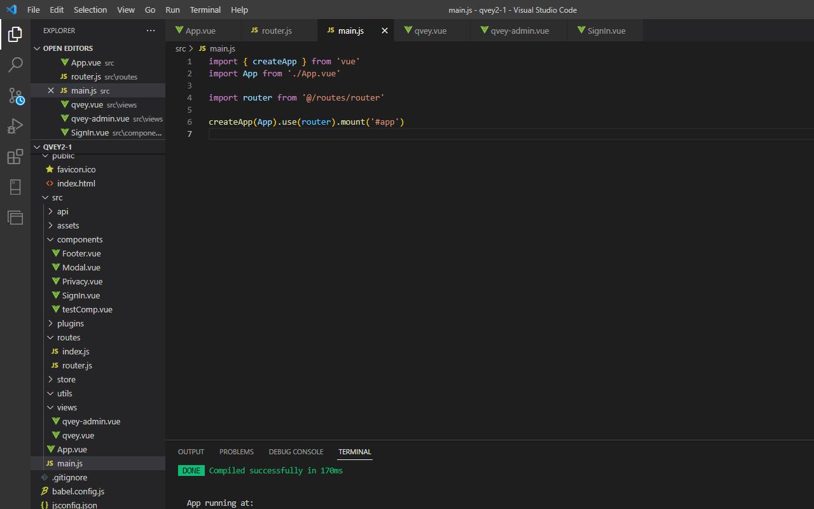Image resolution: width=814 pixels, height=509 pixels.
Task: Open testComp.vue in the file tree
Action: point(98,309)
